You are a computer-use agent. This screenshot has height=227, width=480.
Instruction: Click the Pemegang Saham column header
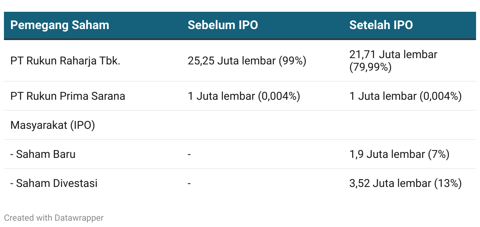pyautogui.click(x=60, y=25)
